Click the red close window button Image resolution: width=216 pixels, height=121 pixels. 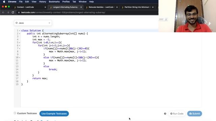point(3,7)
